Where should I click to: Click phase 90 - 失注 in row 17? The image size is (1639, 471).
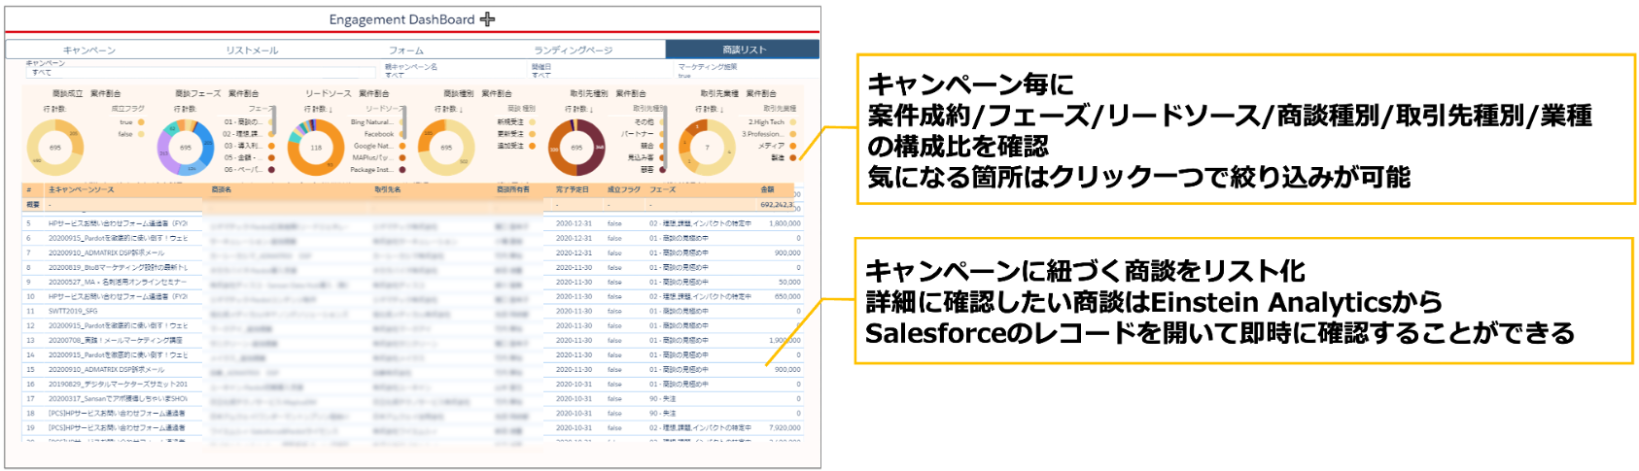point(662,398)
